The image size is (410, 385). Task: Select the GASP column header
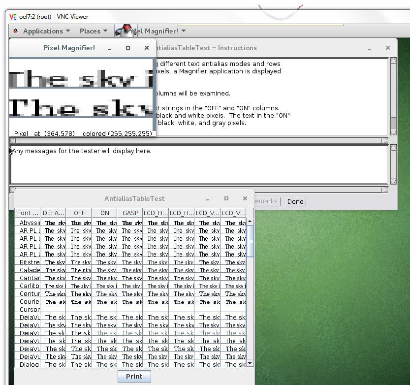tap(130, 213)
